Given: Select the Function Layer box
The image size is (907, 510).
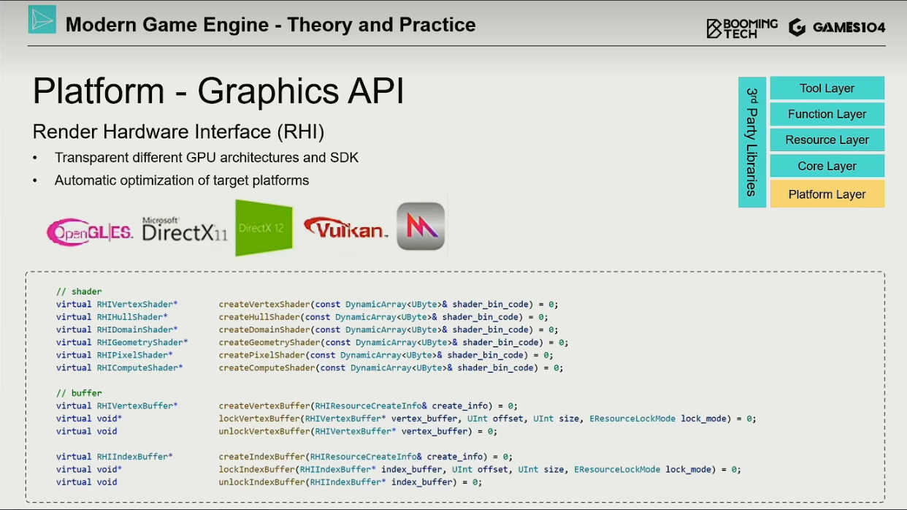Looking at the screenshot, I should coord(827,114).
